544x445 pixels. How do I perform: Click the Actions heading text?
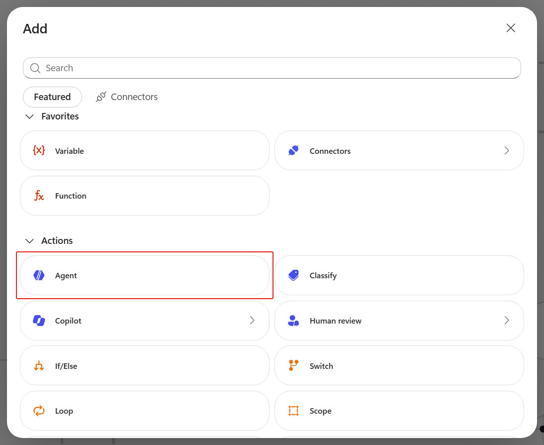click(x=57, y=241)
